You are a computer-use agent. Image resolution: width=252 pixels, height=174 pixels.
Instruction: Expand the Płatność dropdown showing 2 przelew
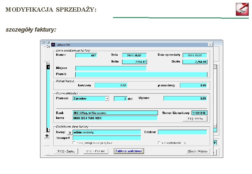[107, 99]
